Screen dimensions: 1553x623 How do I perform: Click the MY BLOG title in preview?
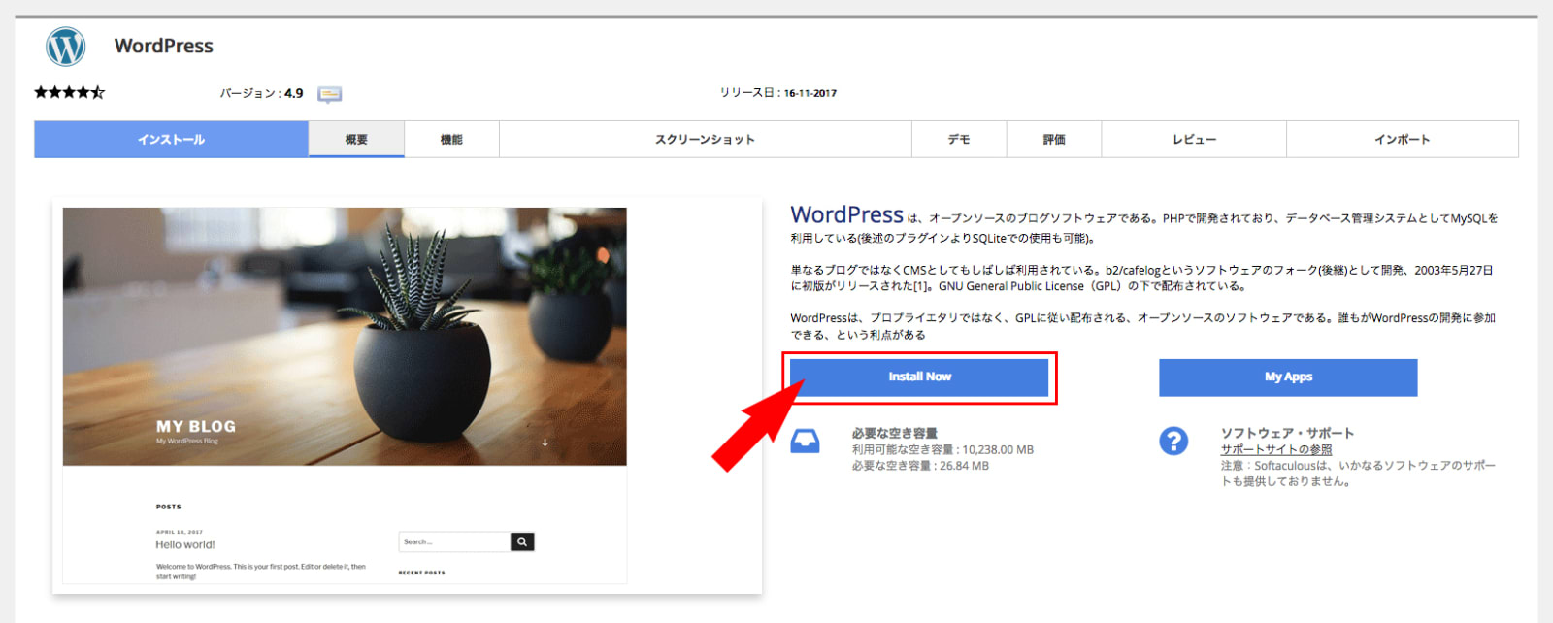click(196, 426)
